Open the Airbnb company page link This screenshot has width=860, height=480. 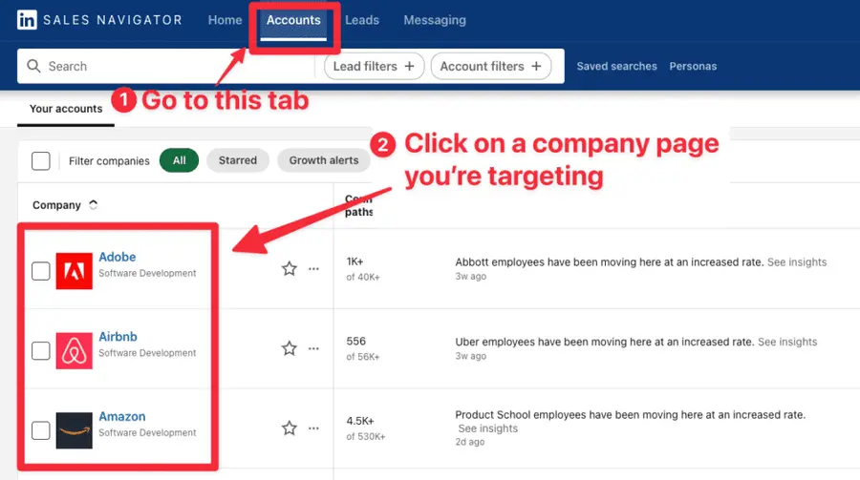tap(118, 337)
